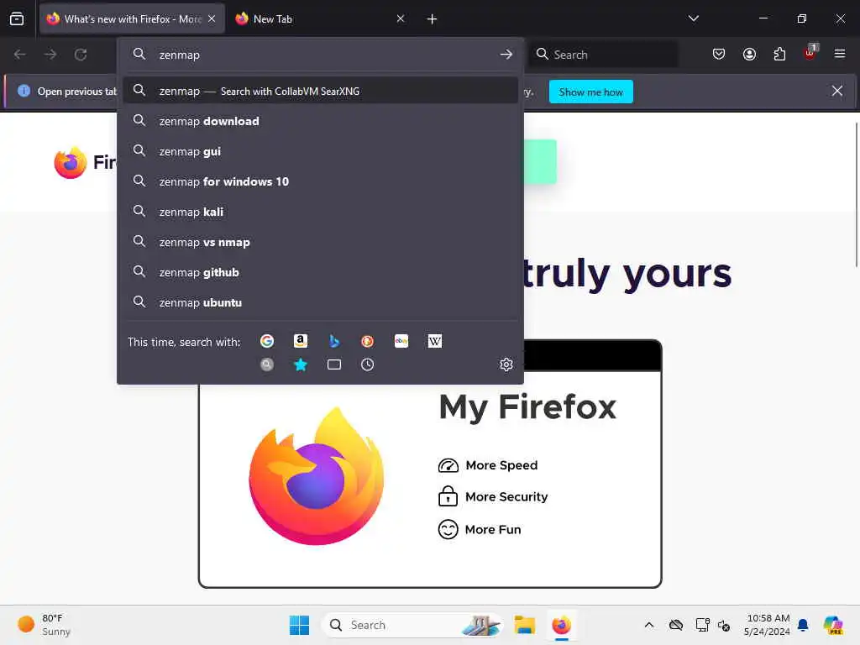Image resolution: width=860 pixels, height=645 pixels.
Task: Switch to the What's new with Firefox tab
Action: click(132, 18)
